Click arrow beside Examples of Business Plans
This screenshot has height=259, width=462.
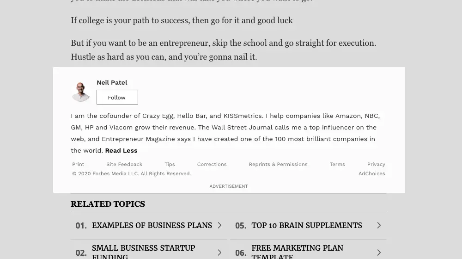tap(219, 225)
